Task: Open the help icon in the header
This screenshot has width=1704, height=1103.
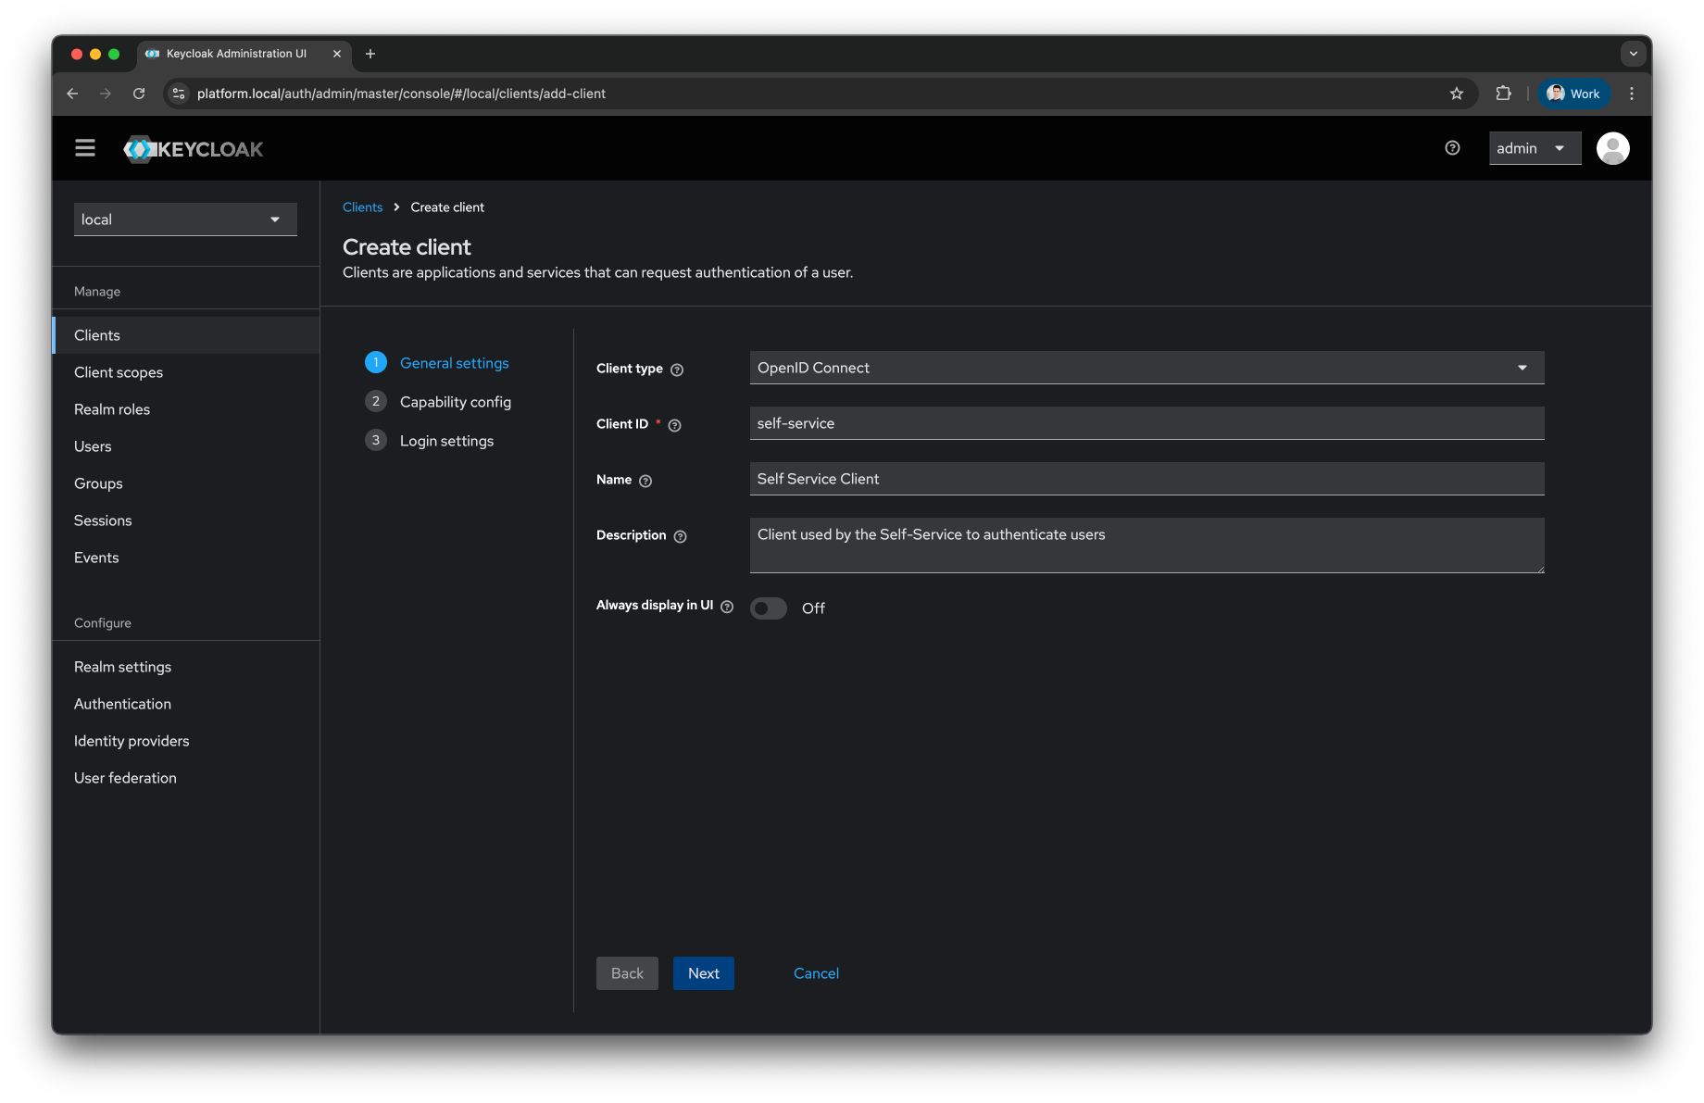Action: [1451, 147]
